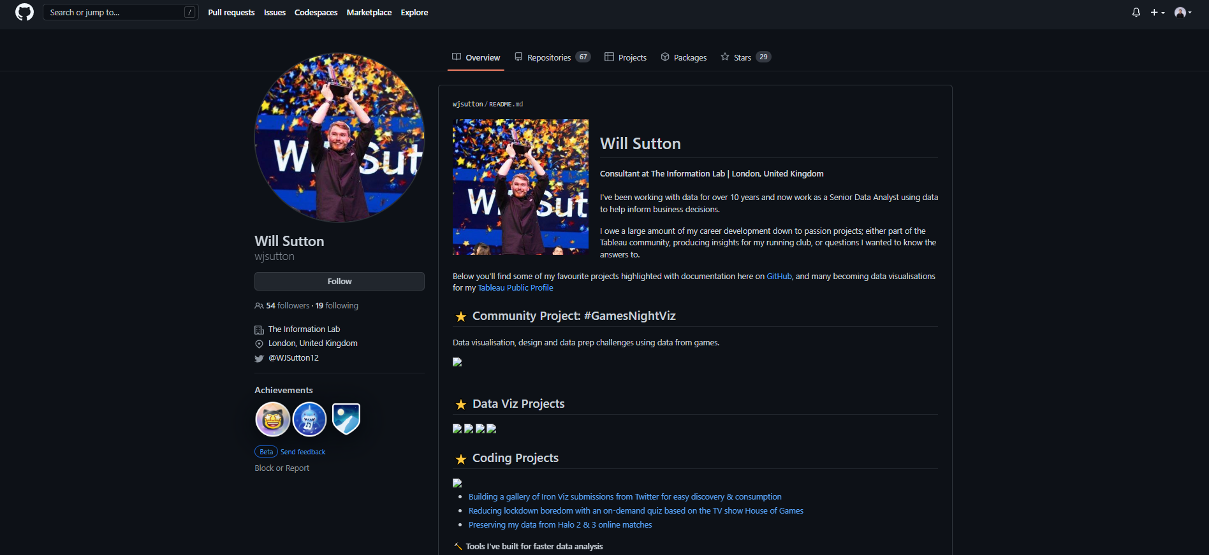Image resolution: width=1209 pixels, height=555 pixels.
Task: Follow Will Sutton
Action: coord(339,281)
